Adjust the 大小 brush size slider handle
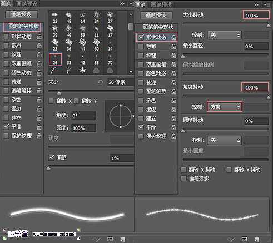Image resolution: width=273 pixels, height=243 pixels. (59, 93)
